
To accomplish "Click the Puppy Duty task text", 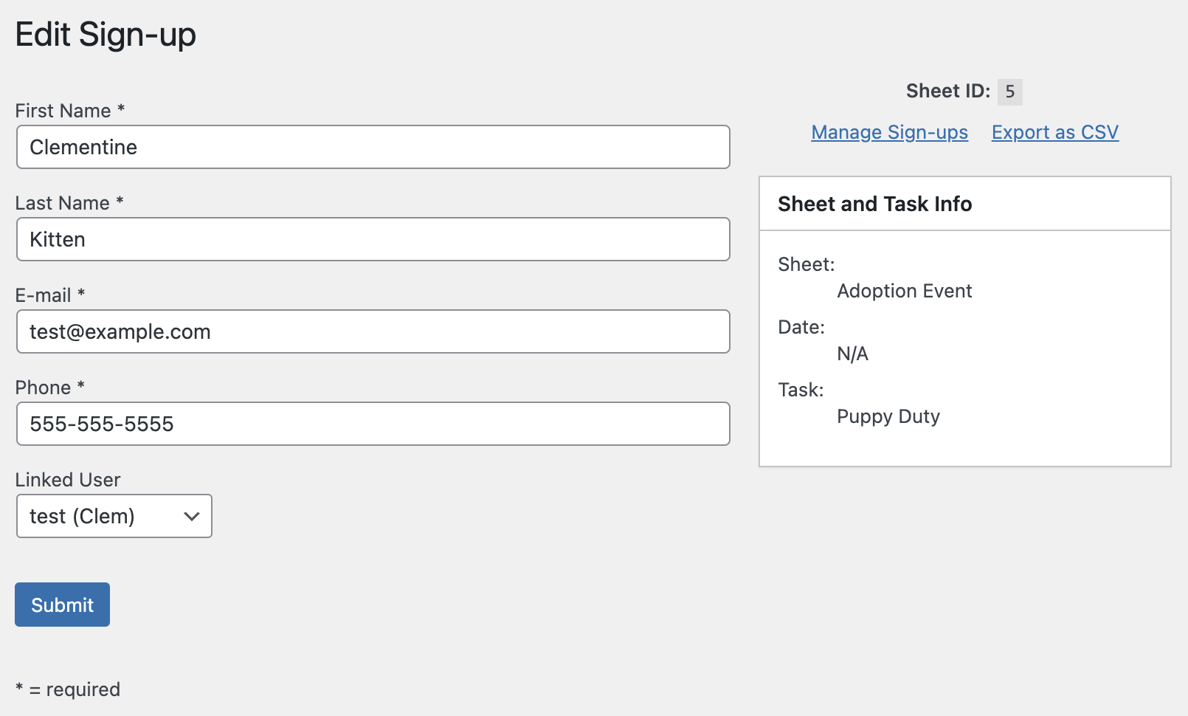I will coord(888,416).
